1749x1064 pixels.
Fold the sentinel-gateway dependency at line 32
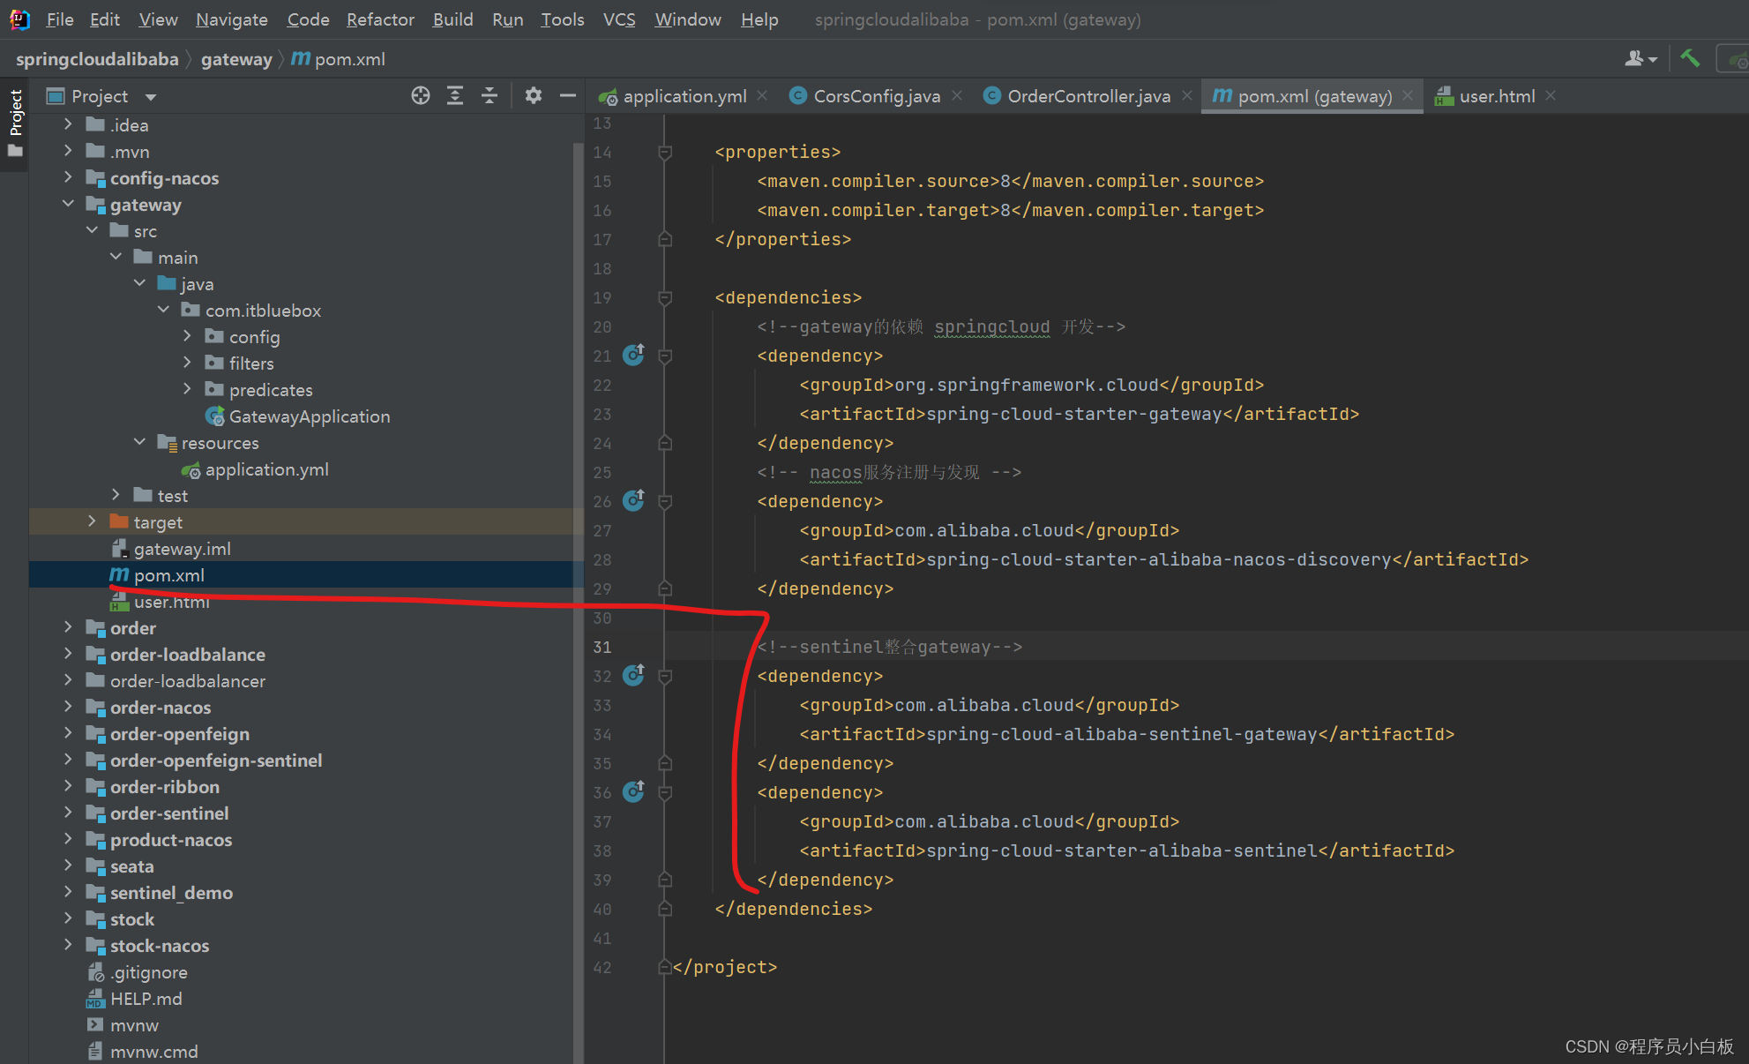tap(665, 676)
